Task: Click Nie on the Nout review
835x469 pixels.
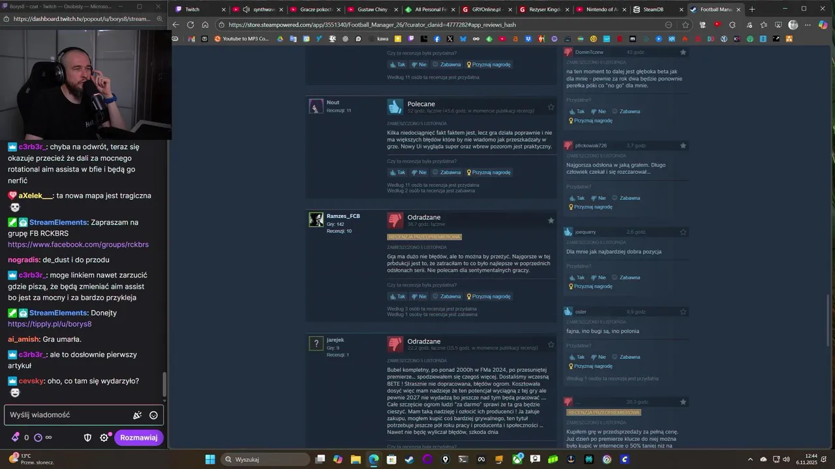Action: tap(418, 173)
